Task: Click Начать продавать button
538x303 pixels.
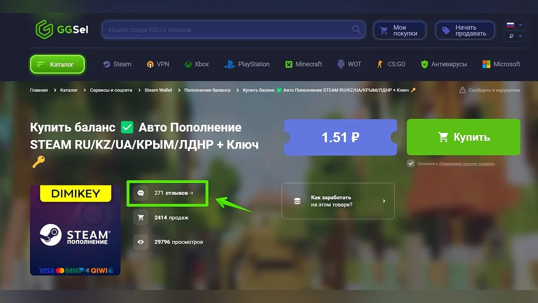Action: pos(465,31)
